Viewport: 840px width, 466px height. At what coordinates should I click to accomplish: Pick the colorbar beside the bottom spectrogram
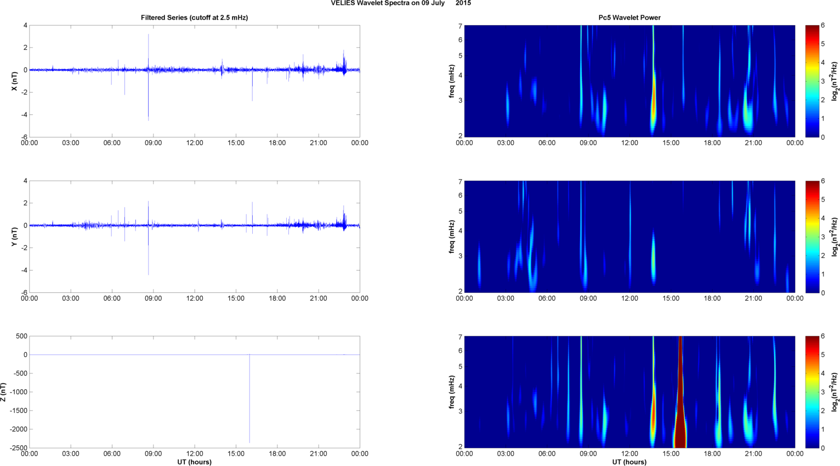click(x=812, y=392)
